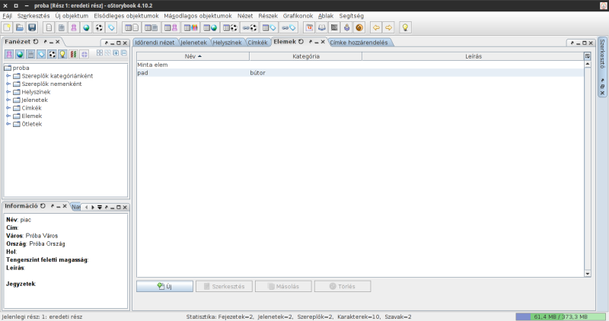Go forward with the right yellow arrow
Screen dimensions: 609x321
coord(388,27)
